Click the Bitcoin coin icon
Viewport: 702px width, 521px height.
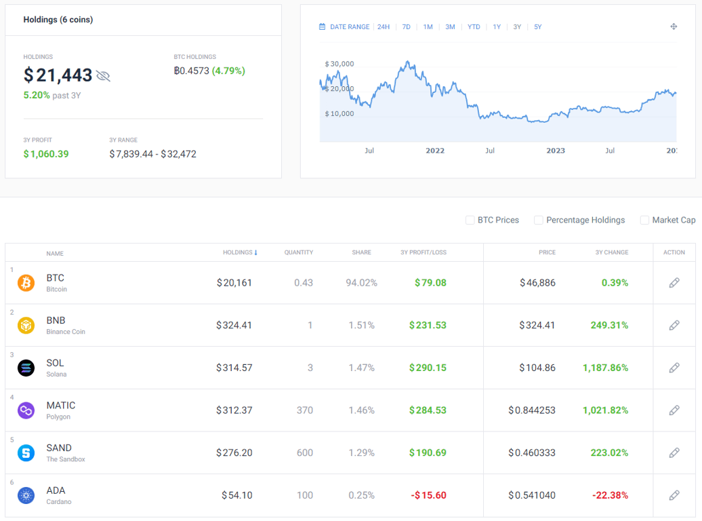pos(26,282)
